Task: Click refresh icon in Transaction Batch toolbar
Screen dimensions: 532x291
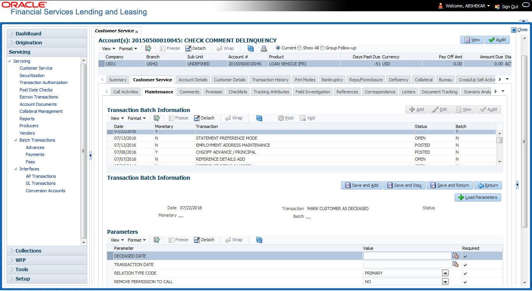Action: [x=259, y=118]
